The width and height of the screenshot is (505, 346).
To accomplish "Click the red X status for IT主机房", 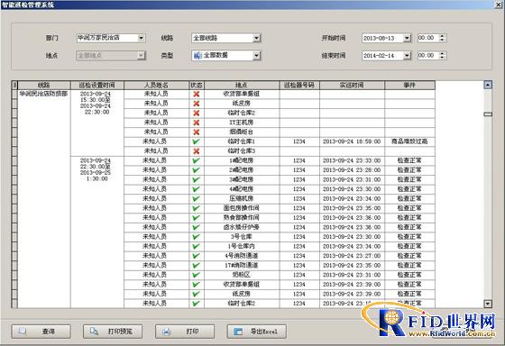I will click(x=197, y=123).
